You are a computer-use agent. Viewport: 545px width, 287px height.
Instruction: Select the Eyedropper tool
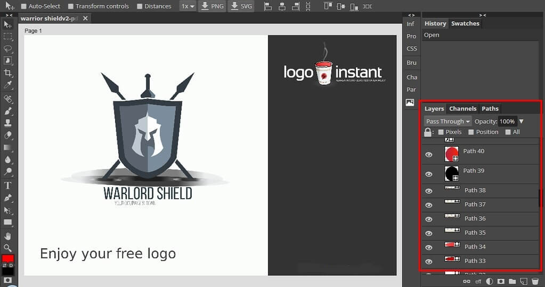coord(7,85)
